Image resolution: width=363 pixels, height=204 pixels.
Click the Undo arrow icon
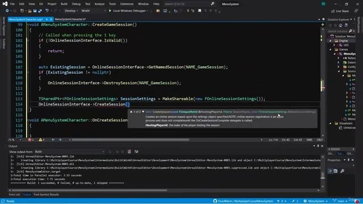[47, 11]
